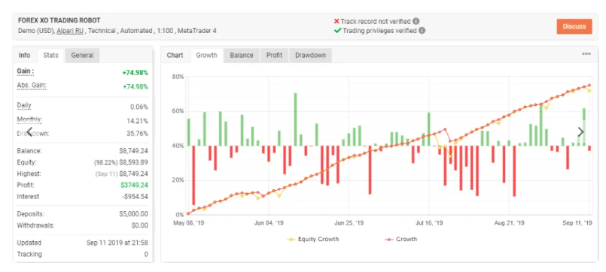Click the 35.76% drawdown value
This screenshot has height=272, width=606.
[x=137, y=134]
